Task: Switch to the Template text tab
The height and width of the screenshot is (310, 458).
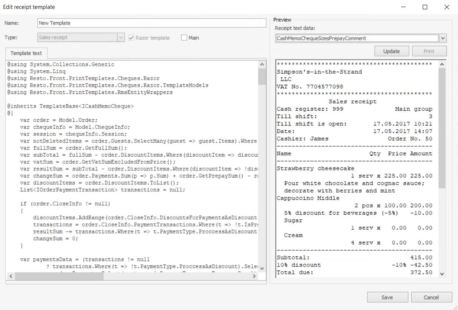Action: click(26, 53)
